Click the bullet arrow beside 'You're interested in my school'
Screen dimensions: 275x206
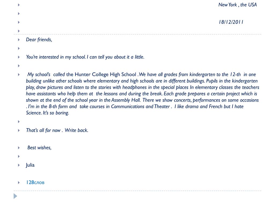coord(19,57)
